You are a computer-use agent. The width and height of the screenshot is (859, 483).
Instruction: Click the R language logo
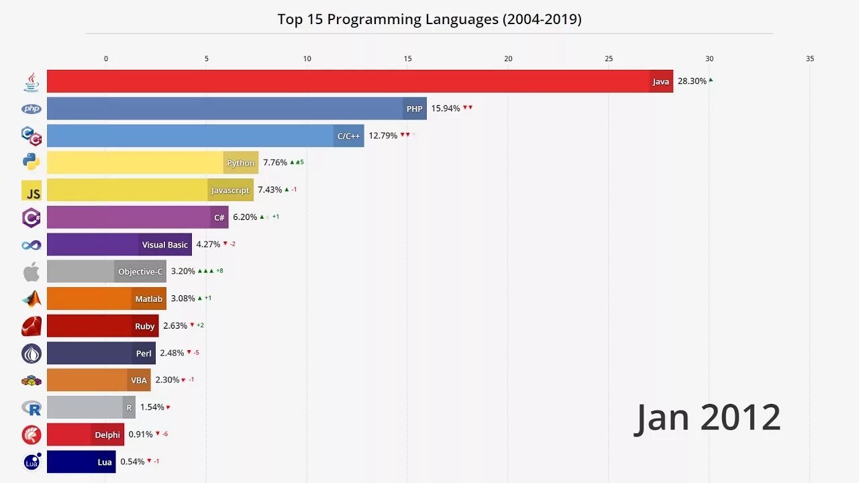click(32, 407)
